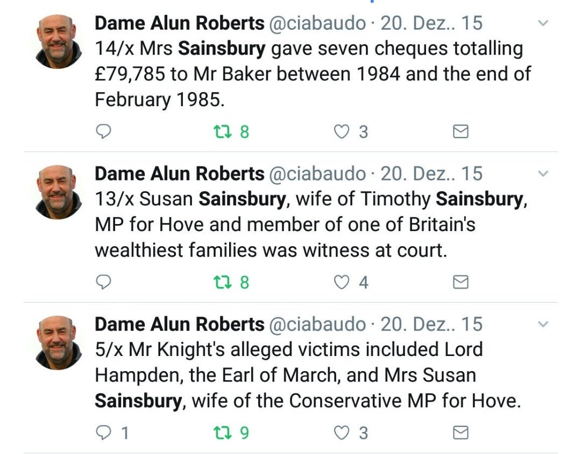Like the 13/x witness at court tweet
This screenshot has width=581, height=454.
(341, 282)
